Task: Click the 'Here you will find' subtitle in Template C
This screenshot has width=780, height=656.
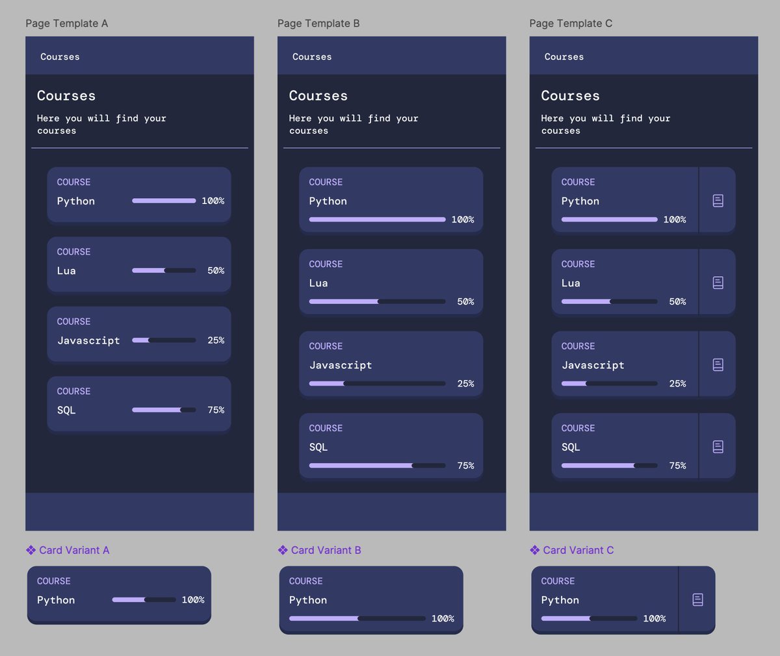Action: tap(606, 124)
